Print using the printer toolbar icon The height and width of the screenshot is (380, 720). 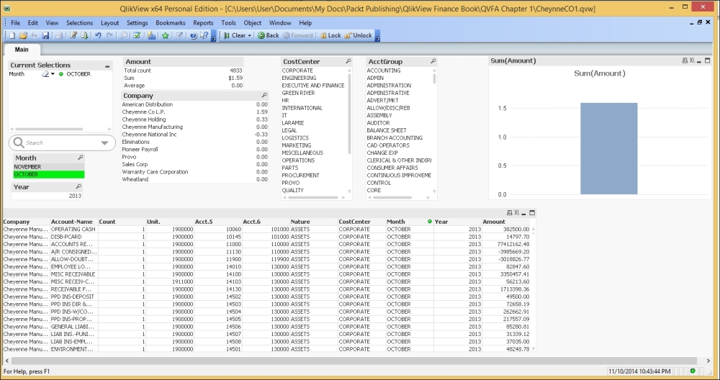pyautogui.click(x=59, y=35)
